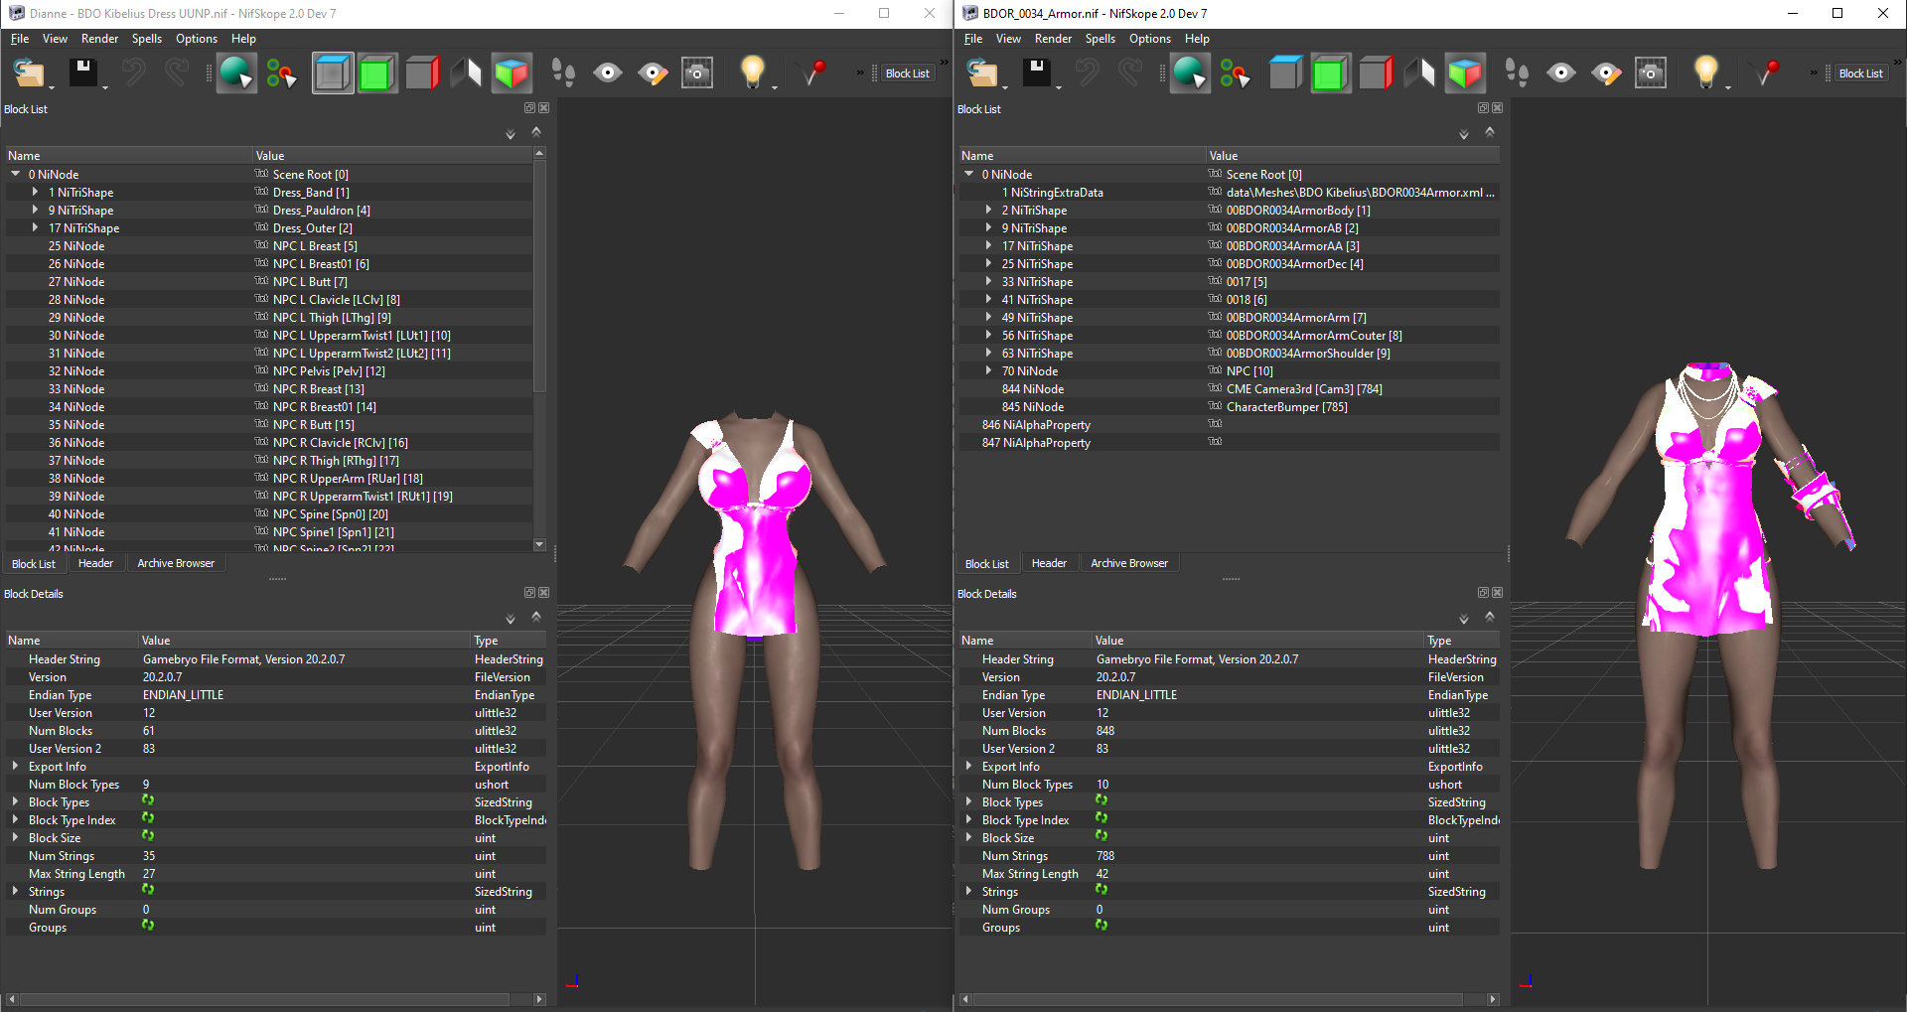Switch to Archive Browser tab in right window

click(x=1129, y=563)
